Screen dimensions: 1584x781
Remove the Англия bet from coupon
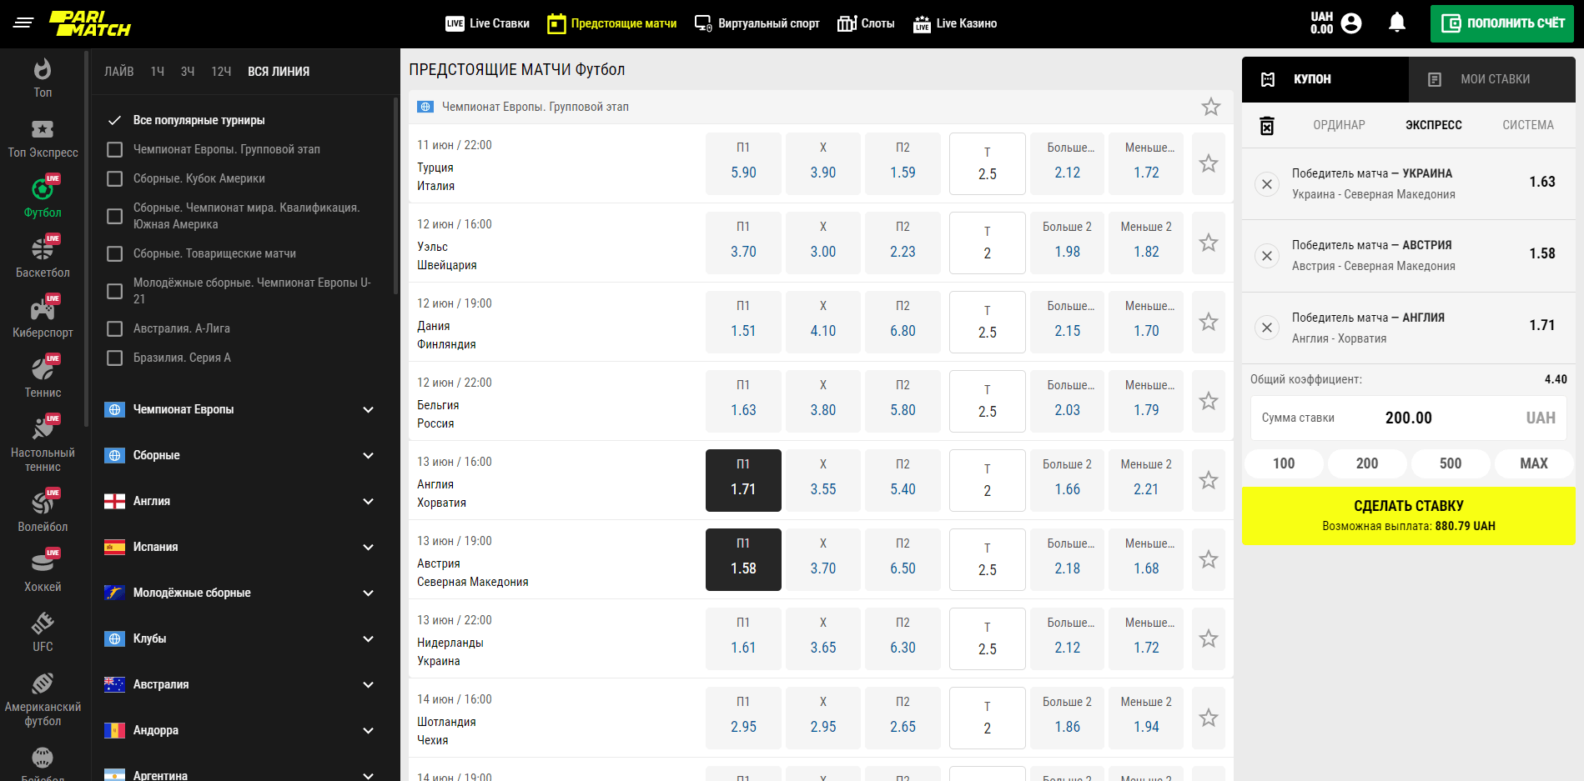[x=1266, y=328]
